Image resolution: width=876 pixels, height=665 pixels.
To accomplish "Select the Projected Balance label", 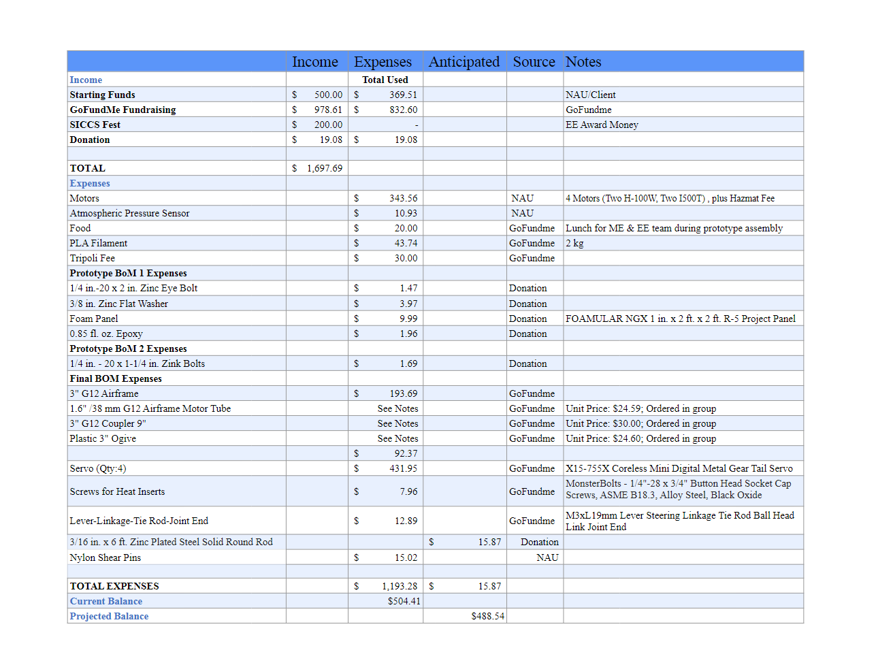I will pos(109,617).
